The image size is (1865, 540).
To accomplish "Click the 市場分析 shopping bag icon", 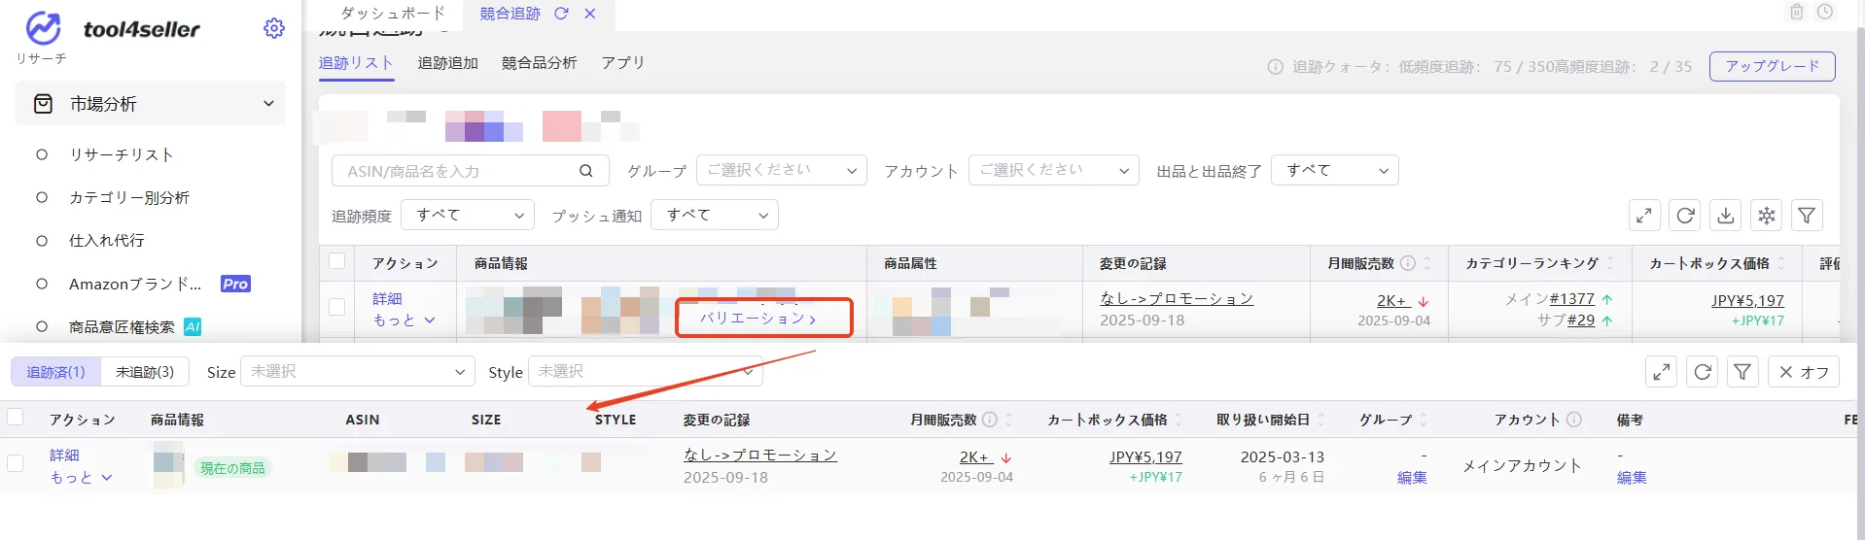I will coord(43,104).
